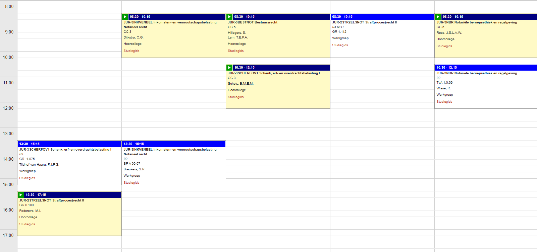Select the 10:30 Notariële beroepsethiek Werkgroep header

486,68
